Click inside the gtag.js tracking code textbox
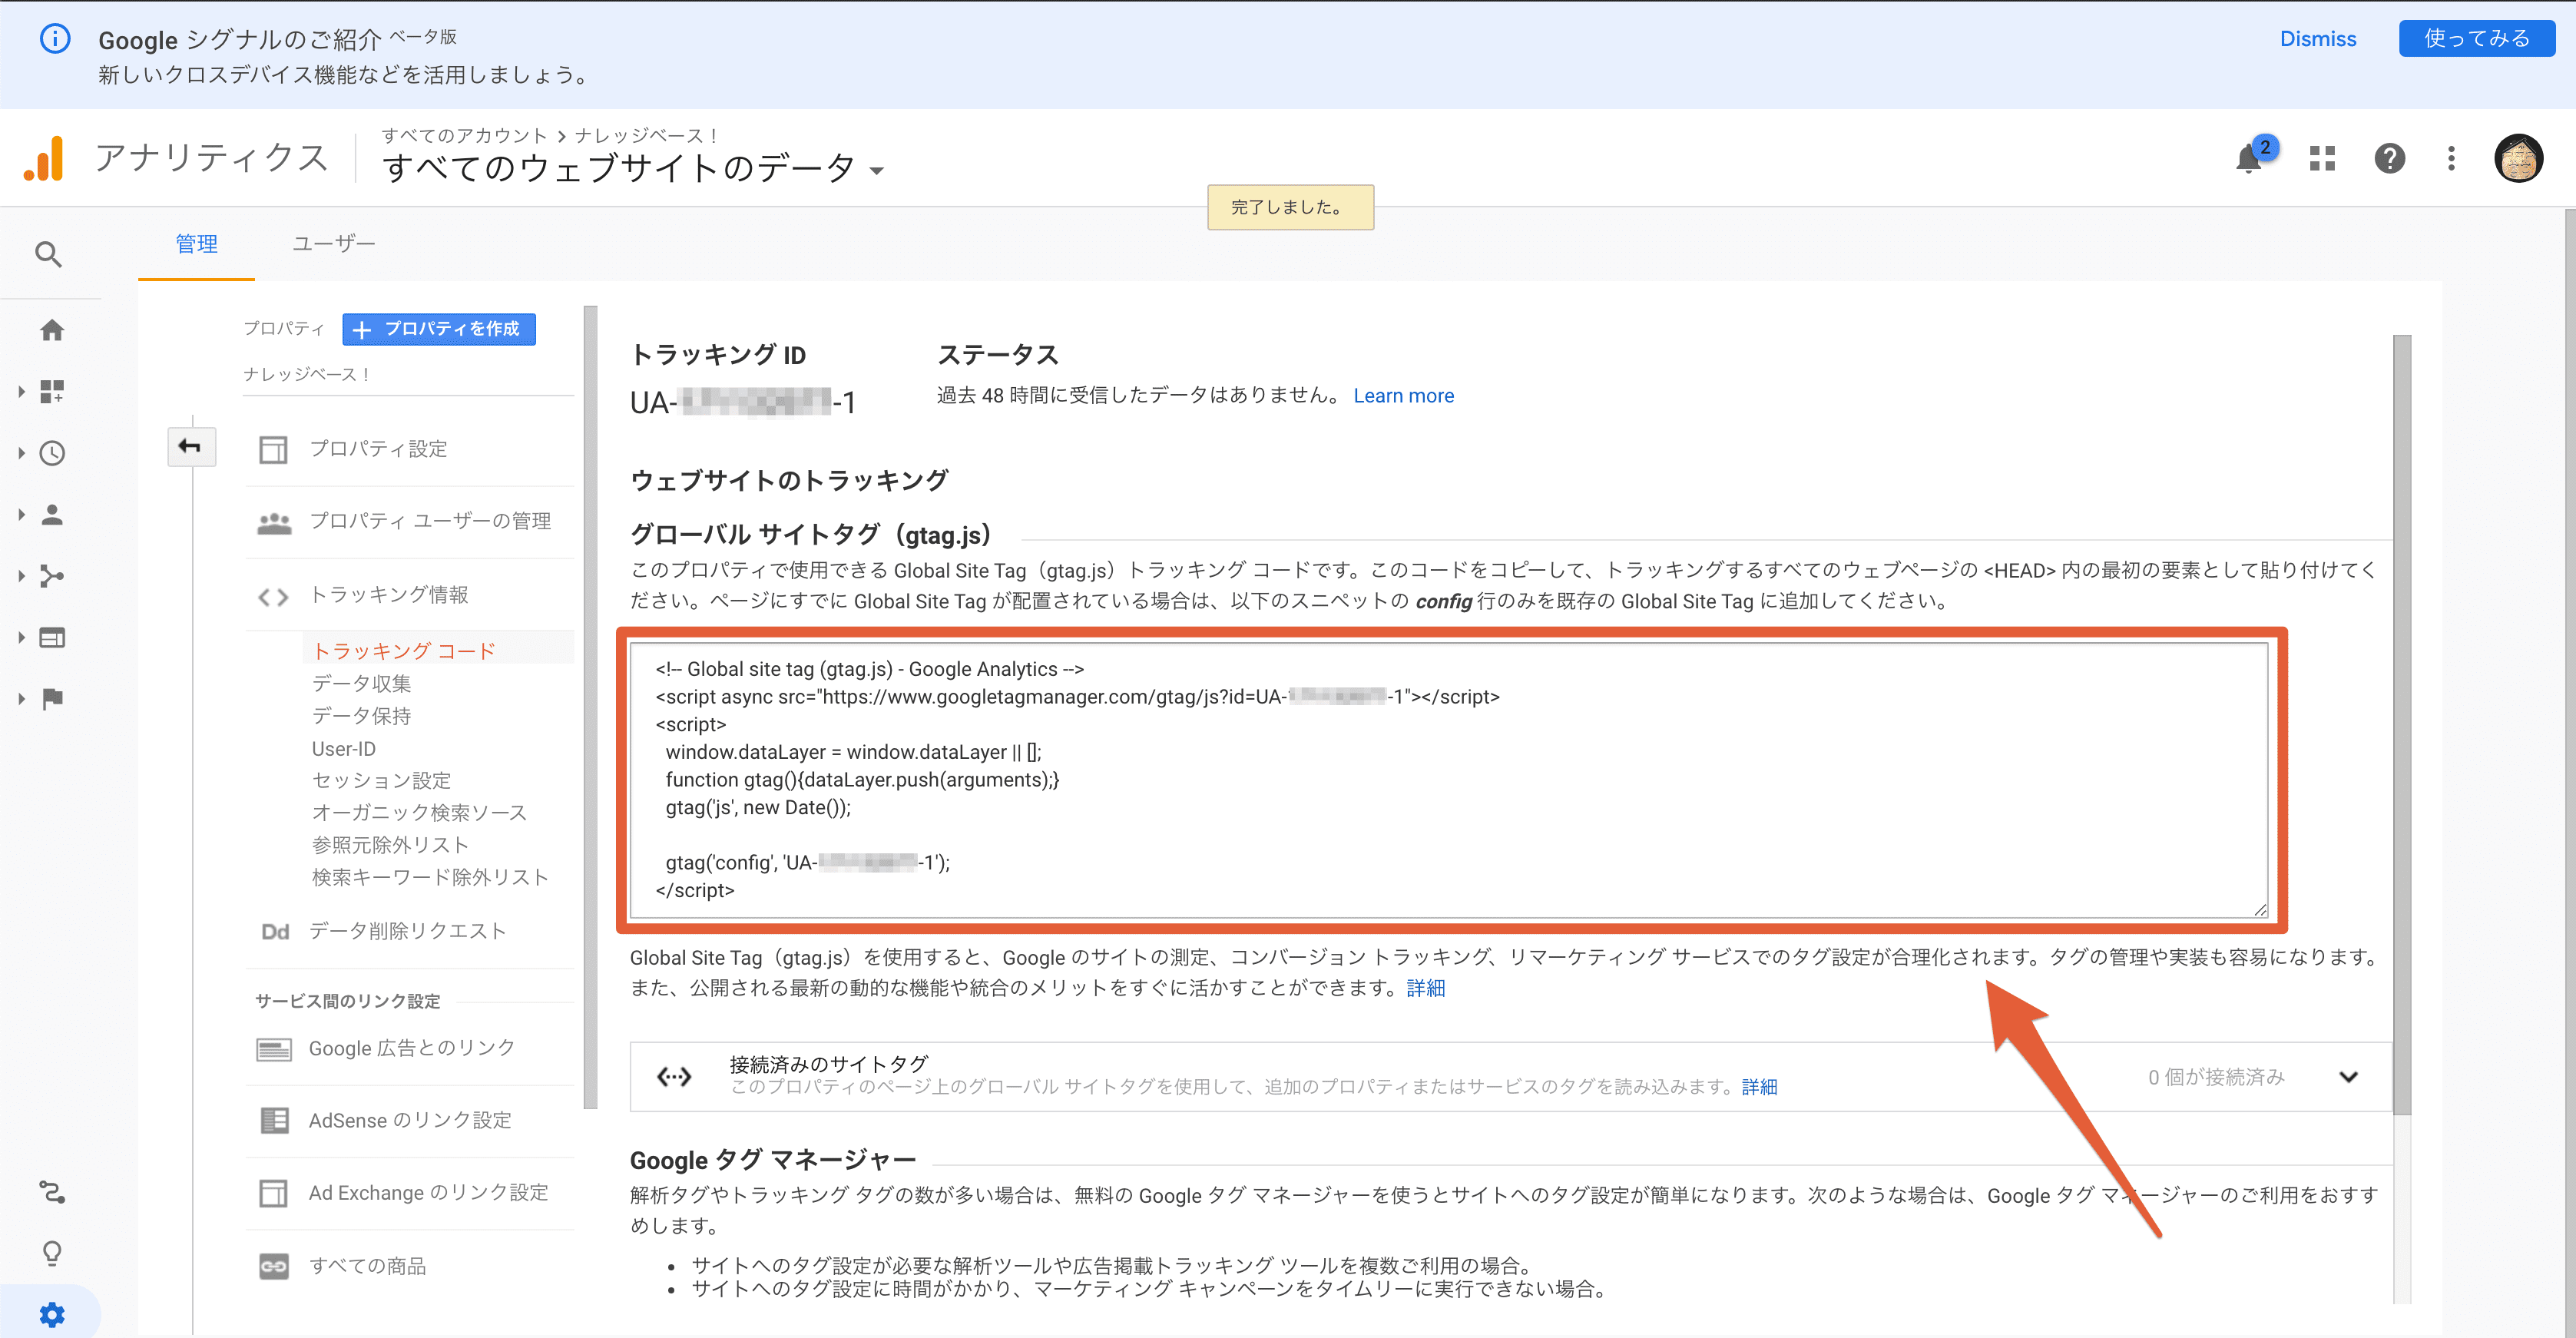The height and width of the screenshot is (1338, 2576). click(1450, 780)
